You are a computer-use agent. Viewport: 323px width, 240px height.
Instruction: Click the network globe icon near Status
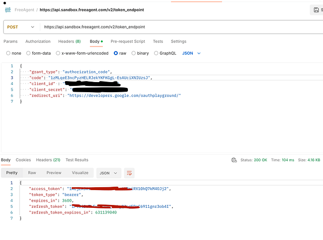pos(234,160)
